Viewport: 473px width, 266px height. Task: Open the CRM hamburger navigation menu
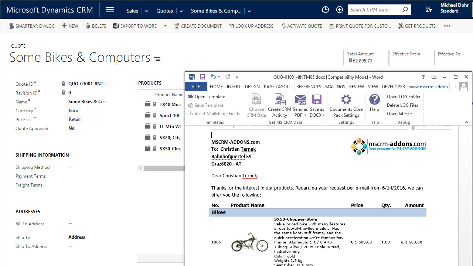click(110, 10)
